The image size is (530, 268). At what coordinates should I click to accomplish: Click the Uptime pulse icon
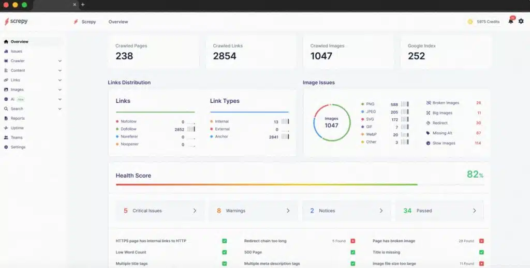point(6,128)
